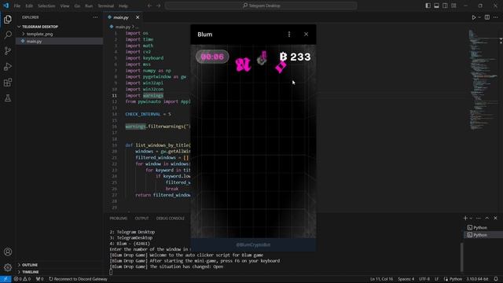Open the View menu
The image size is (503, 283).
(64, 6)
